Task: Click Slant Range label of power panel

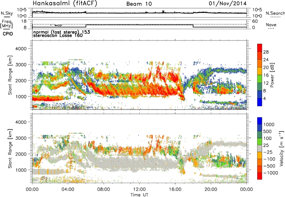Action: coord(10,75)
